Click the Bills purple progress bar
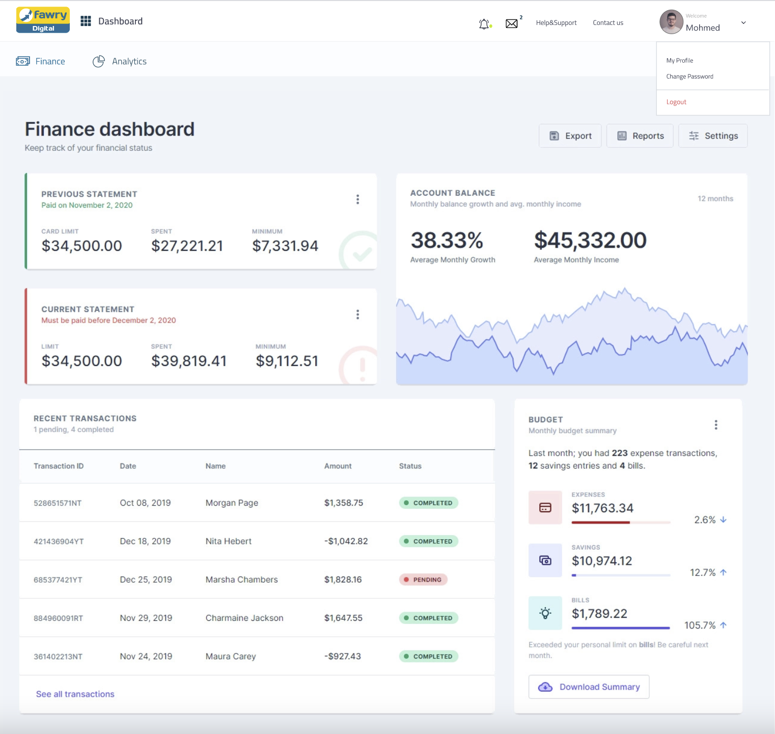This screenshot has height=734, width=775. point(621,628)
